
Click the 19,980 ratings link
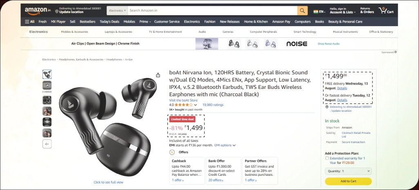click(213, 105)
